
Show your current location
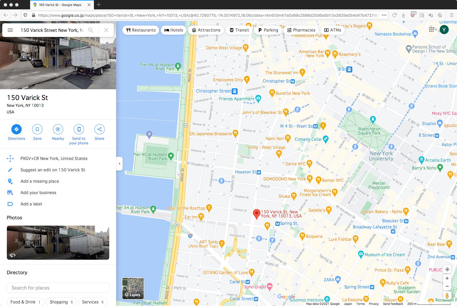tap(447, 269)
